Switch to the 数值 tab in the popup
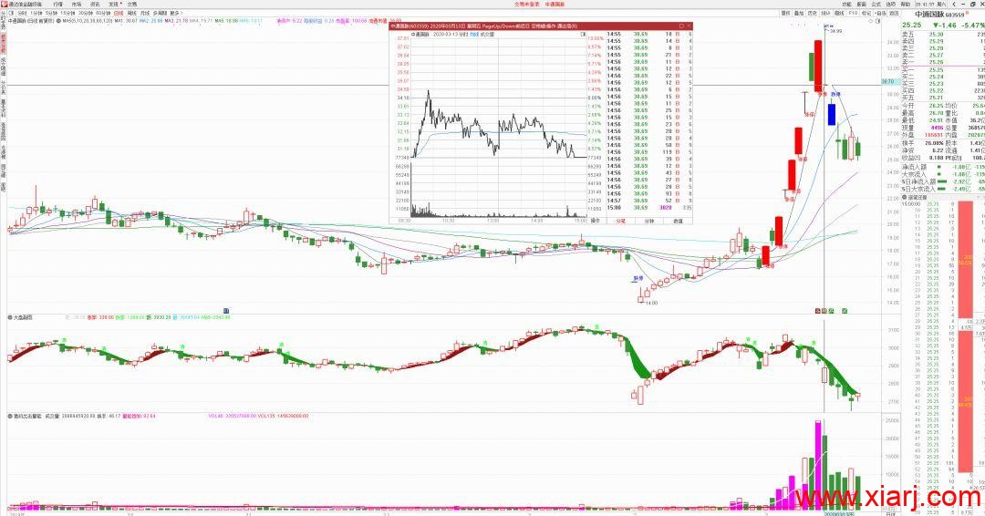Viewport: 985px width, 516px height. tap(678, 221)
